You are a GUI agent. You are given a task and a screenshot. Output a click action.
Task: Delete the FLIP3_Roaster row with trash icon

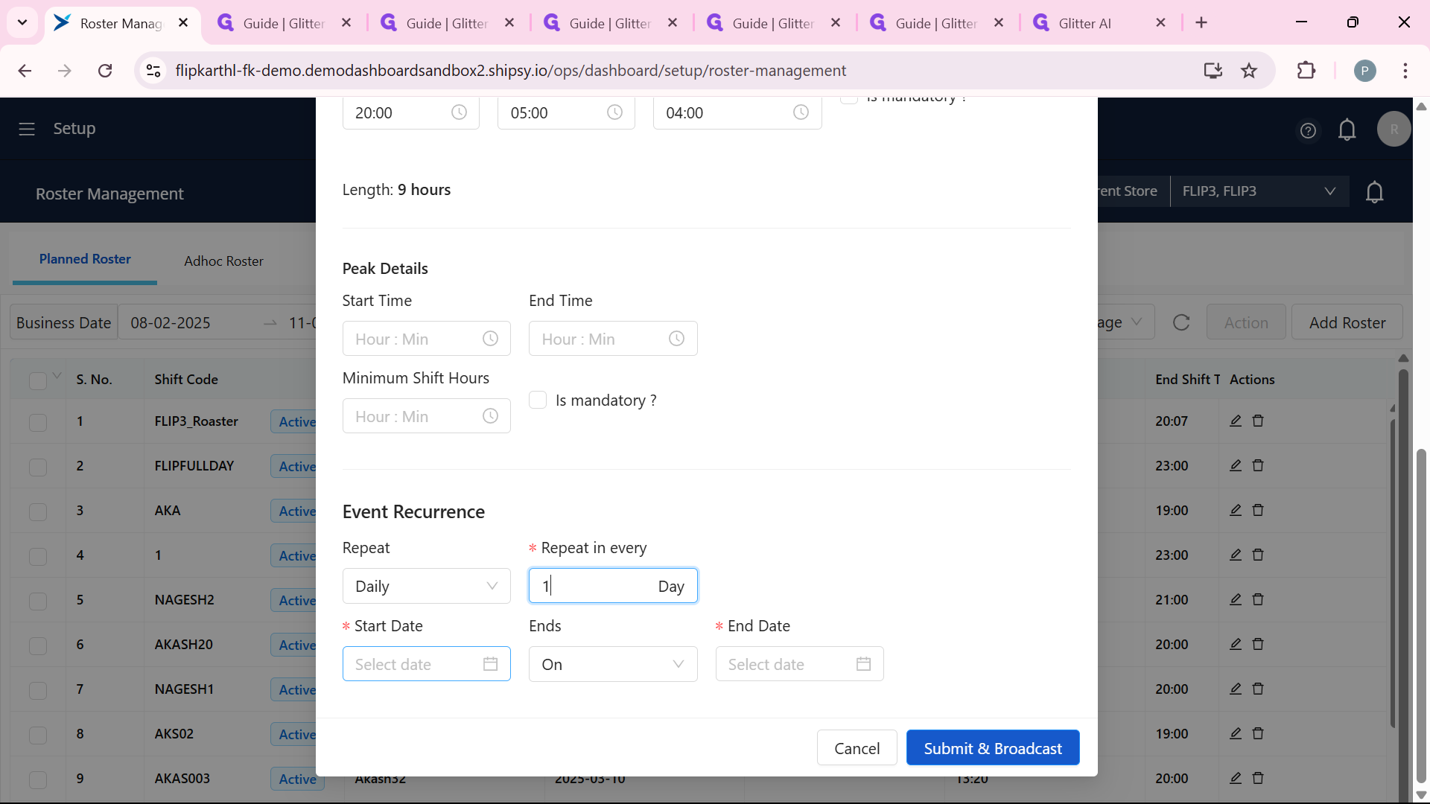point(1258,421)
